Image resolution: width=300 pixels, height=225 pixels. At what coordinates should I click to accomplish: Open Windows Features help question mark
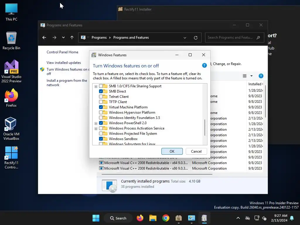click(204, 65)
